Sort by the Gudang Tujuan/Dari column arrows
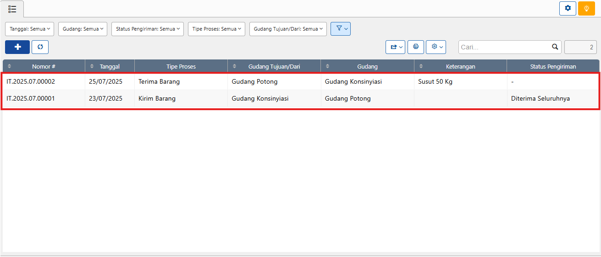 235,66
